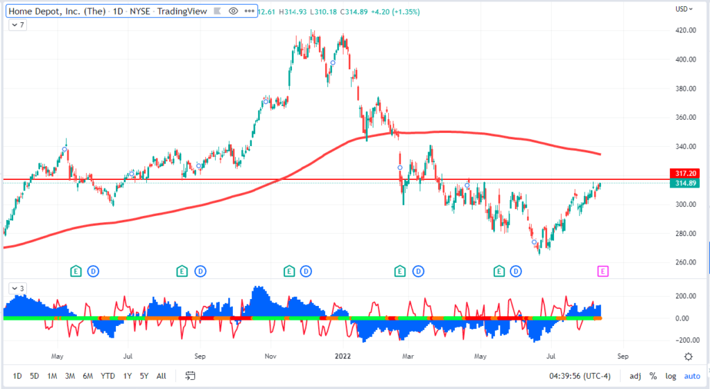Open chart settings gear icon
Viewport: 710px width, 389px height.
point(689,356)
